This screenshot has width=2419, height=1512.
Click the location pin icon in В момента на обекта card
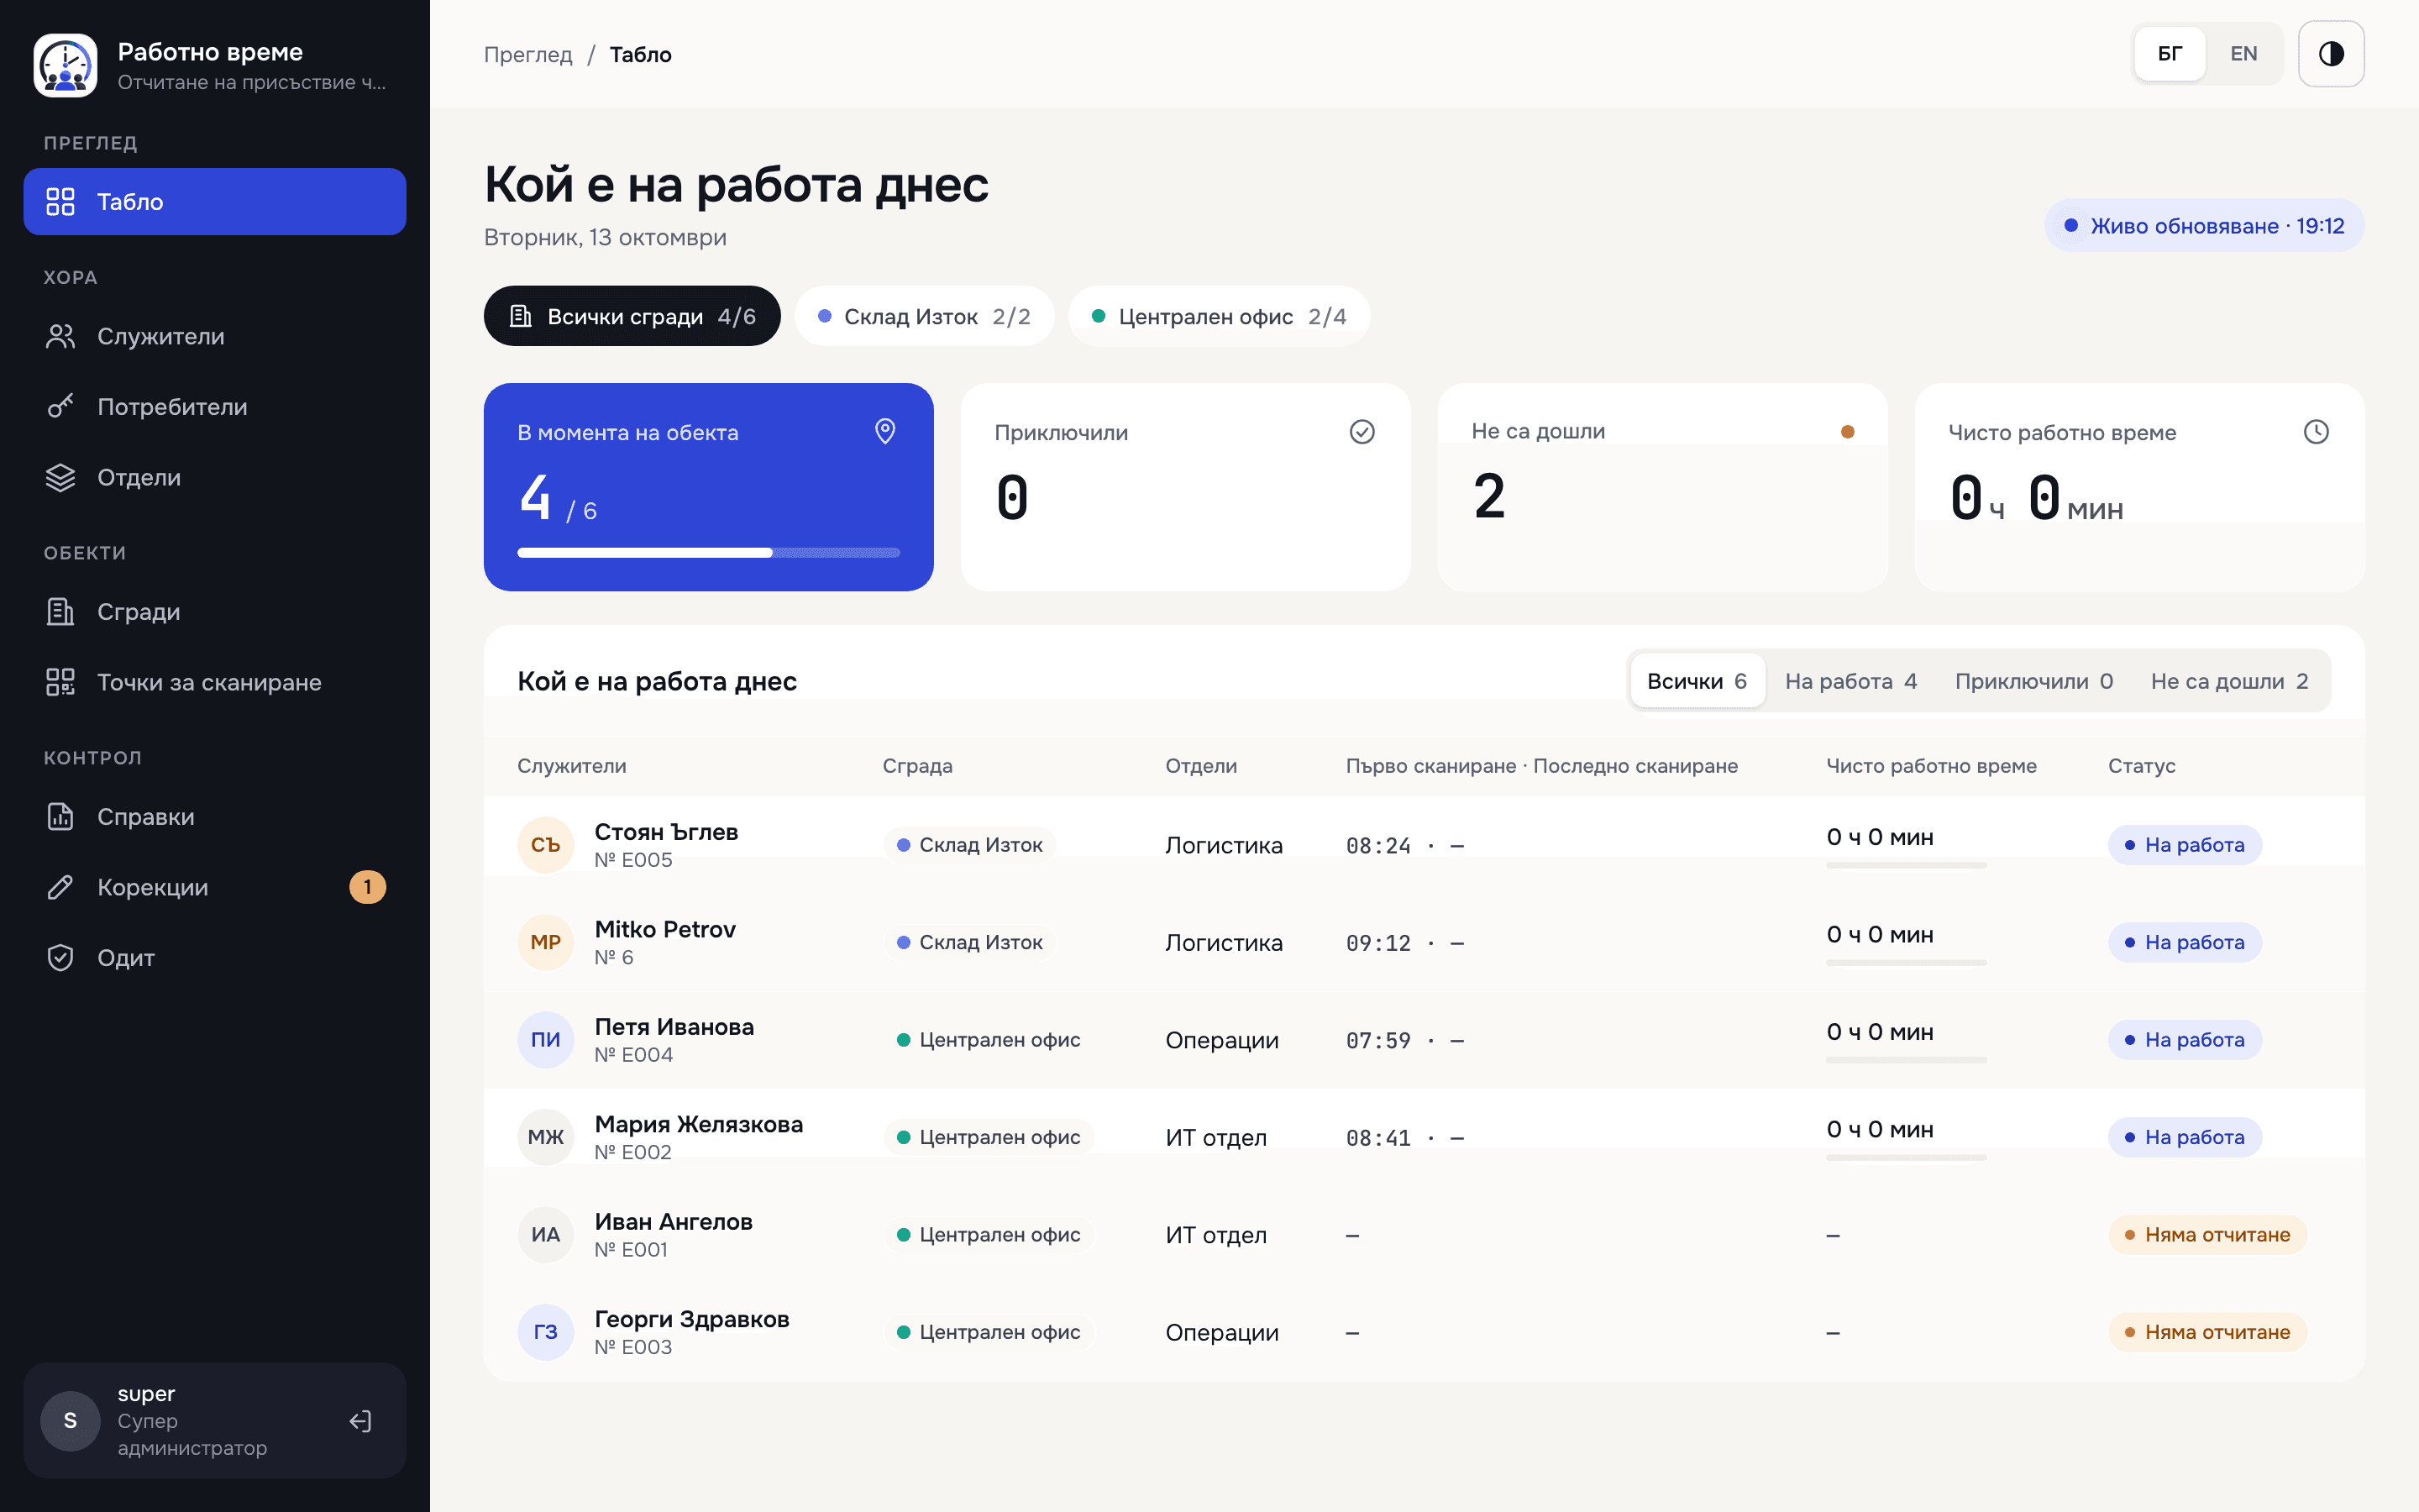pos(884,431)
